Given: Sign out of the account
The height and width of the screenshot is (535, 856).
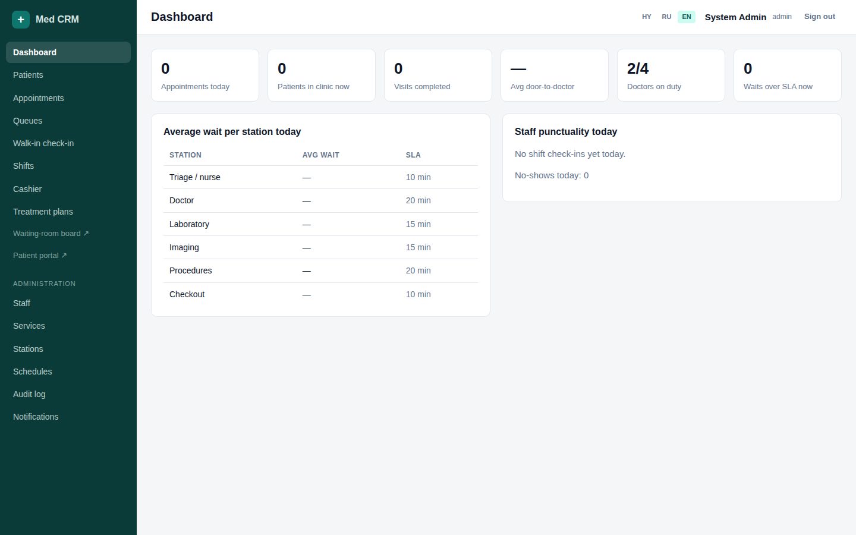Looking at the screenshot, I should (820, 17).
